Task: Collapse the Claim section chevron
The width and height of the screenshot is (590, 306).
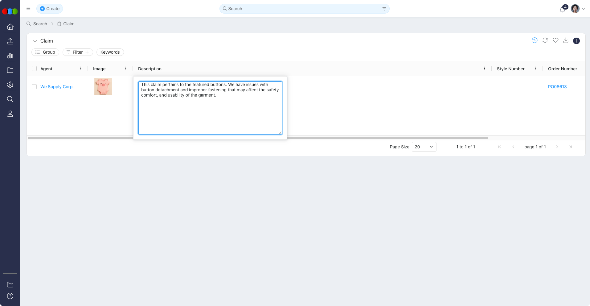Action: pos(35,41)
